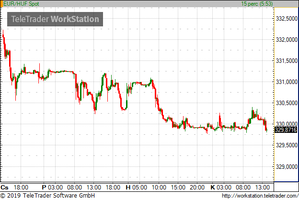Click the 10:00 time axis label
299x200 pixels.
point(159,188)
